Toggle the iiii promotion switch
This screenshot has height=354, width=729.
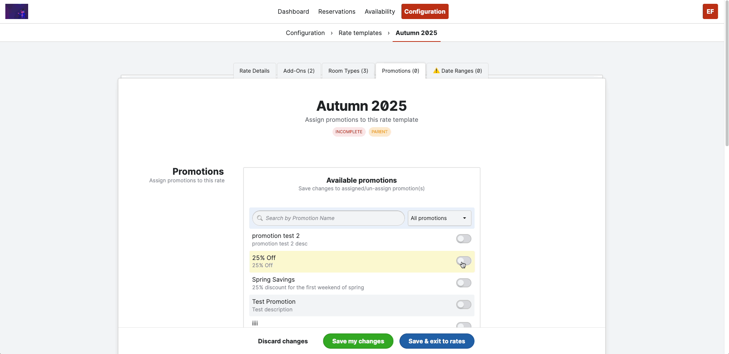point(463,325)
